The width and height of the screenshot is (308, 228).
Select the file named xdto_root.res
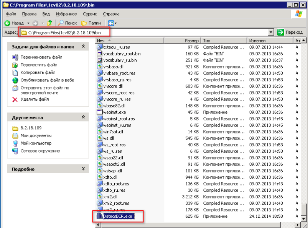116,184
